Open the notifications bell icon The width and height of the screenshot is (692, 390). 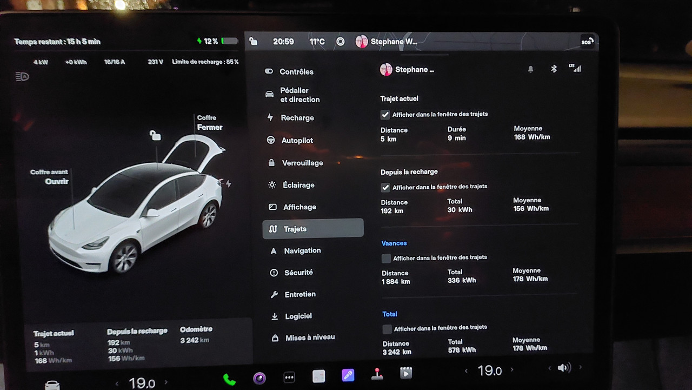tap(530, 69)
